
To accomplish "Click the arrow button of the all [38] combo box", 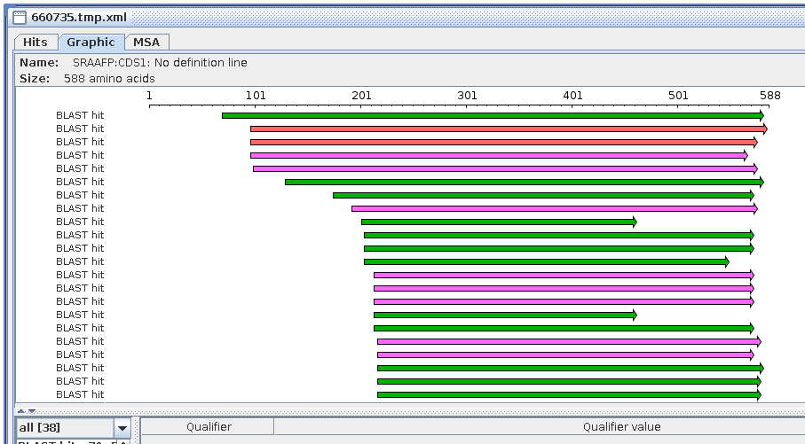I will tap(122, 427).
